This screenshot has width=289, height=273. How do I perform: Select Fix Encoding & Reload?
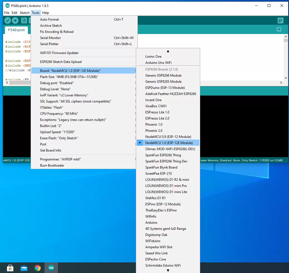84,32
